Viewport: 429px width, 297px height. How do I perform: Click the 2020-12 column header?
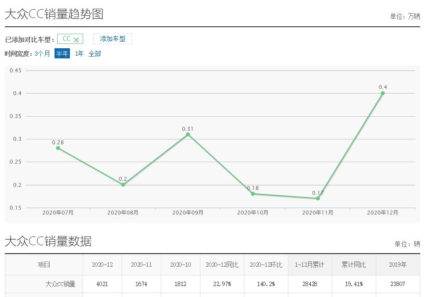point(102,265)
